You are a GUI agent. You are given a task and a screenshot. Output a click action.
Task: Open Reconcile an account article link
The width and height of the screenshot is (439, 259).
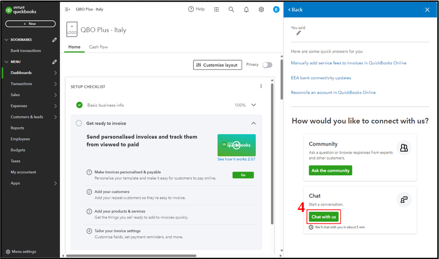(x=333, y=93)
